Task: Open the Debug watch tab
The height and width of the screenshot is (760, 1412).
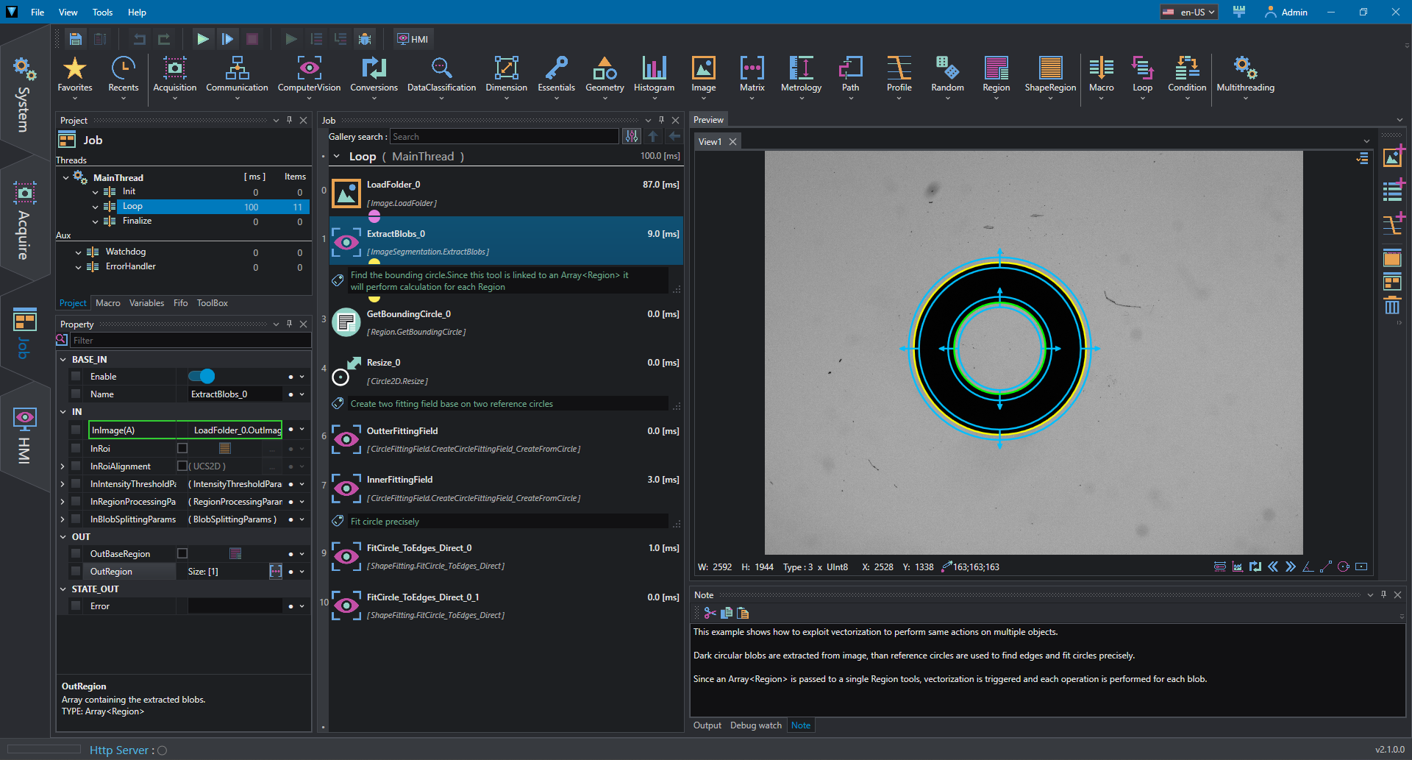Action: click(x=755, y=725)
